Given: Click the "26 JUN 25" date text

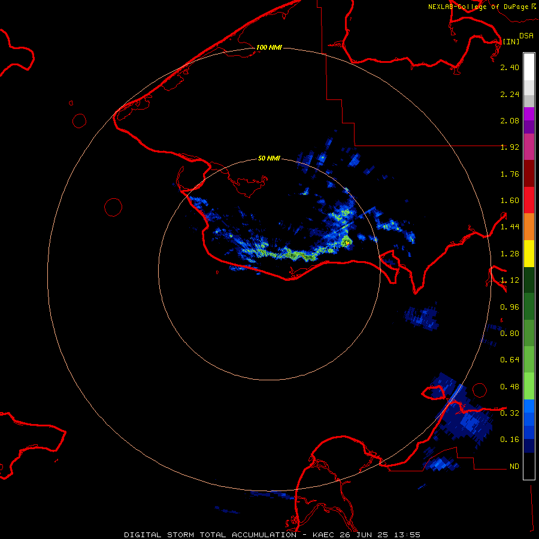Looking at the screenshot, I should click(365, 535).
